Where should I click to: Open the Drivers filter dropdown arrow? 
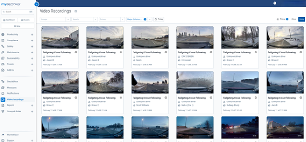tap(123, 19)
